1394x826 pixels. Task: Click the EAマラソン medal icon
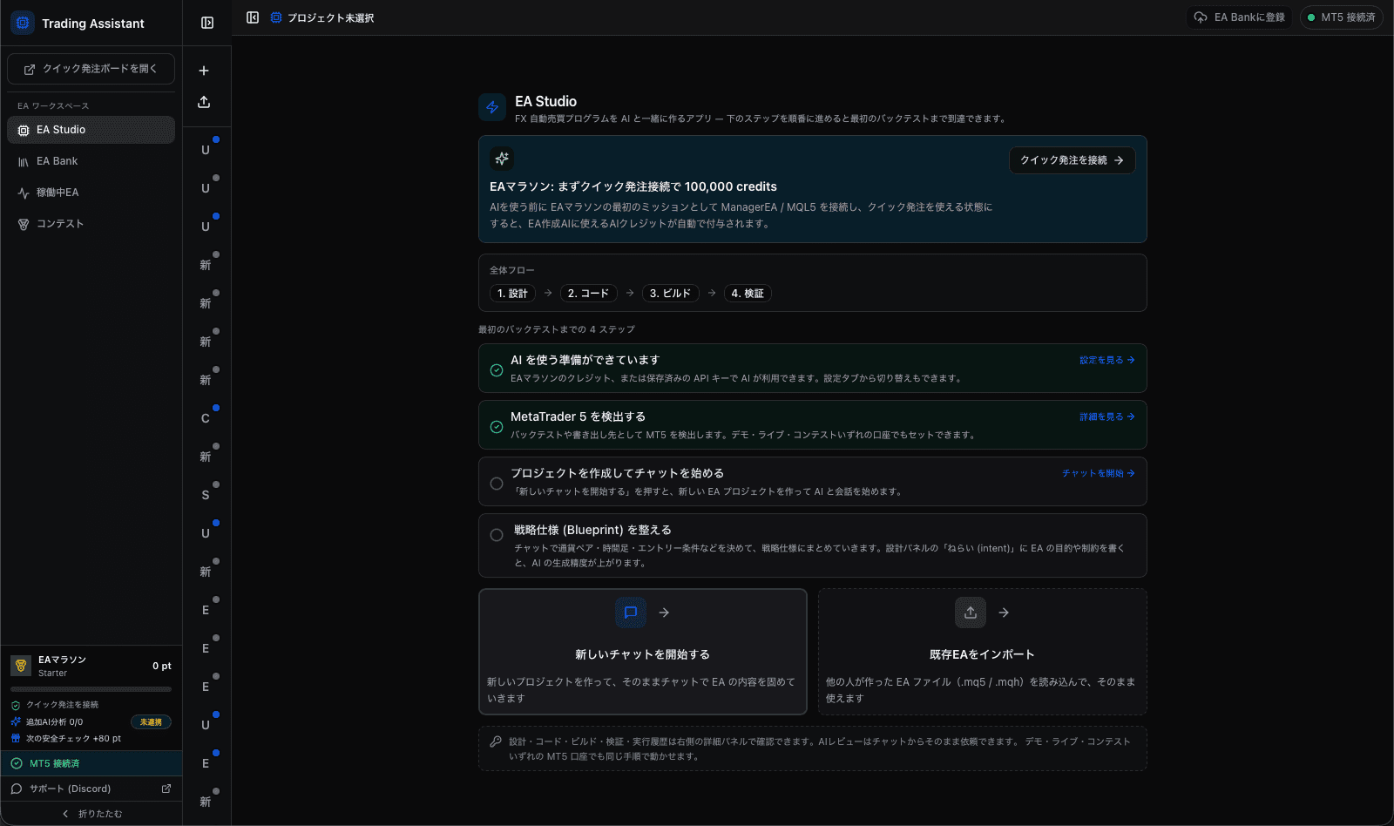tap(21, 666)
